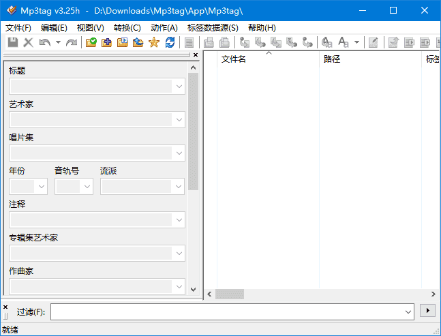Click the undo arrow icon
Image resolution: width=441 pixels, height=336 pixels.
45,42
